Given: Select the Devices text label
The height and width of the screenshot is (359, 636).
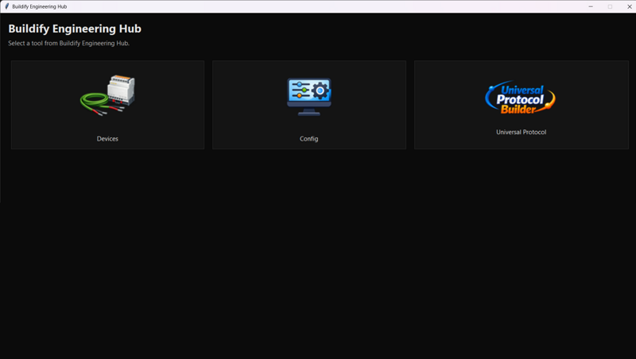Looking at the screenshot, I should (x=107, y=139).
